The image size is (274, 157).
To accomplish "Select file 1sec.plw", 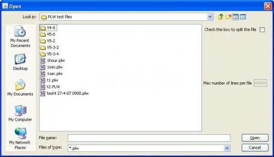I will (x=51, y=74).
